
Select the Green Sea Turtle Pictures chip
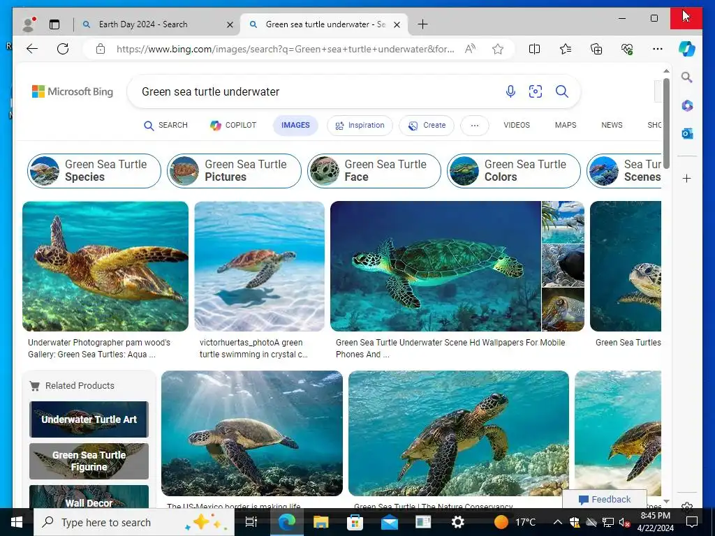click(x=234, y=171)
